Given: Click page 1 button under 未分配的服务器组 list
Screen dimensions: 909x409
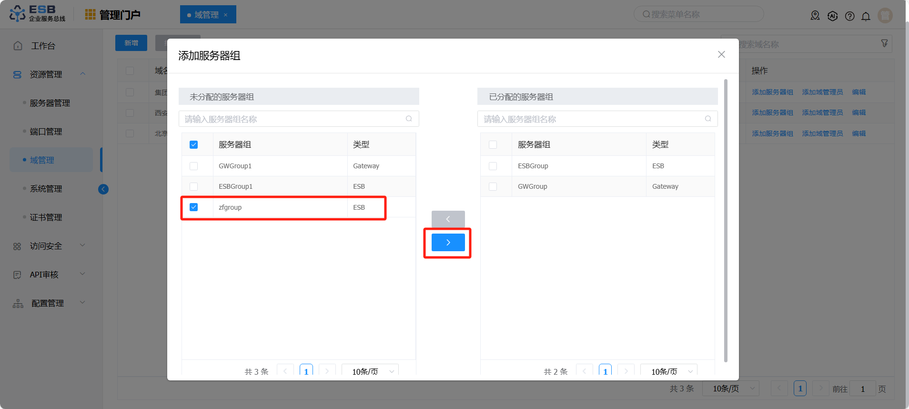Looking at the screenshot, I should (x=306, y=371).
